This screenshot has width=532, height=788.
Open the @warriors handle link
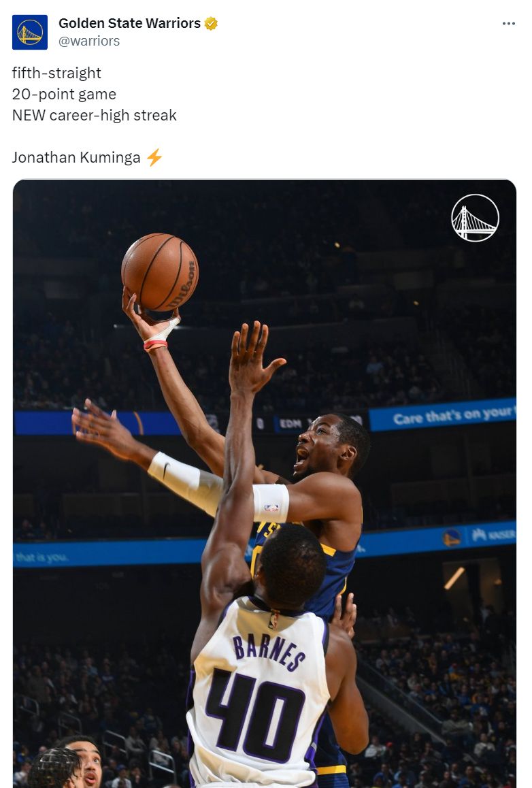89,42
